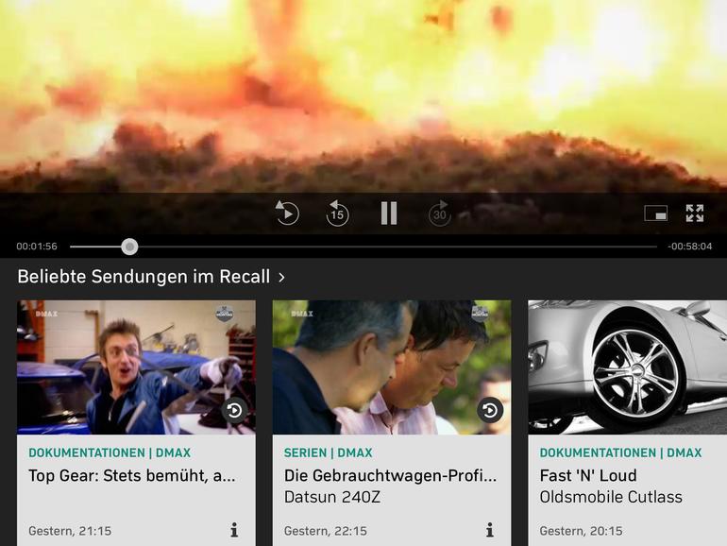Click DOKUMENTATIONEN | DMAX label on Top Gear card

pyautogui.click(x=110, y=452)
